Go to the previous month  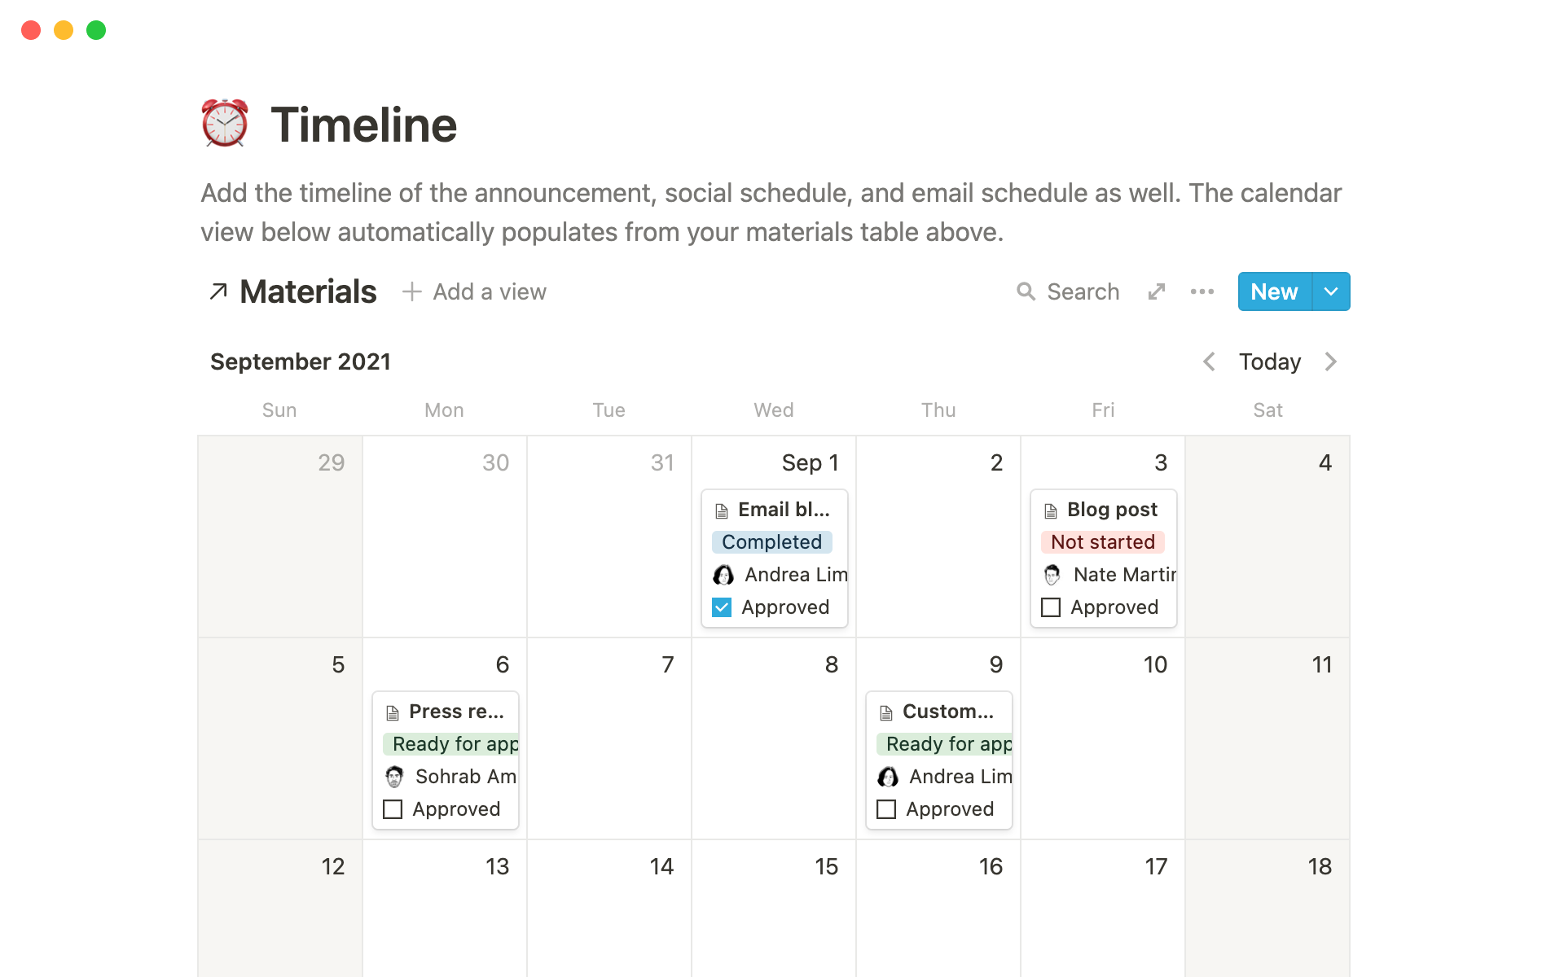[x=1210, y=361]
